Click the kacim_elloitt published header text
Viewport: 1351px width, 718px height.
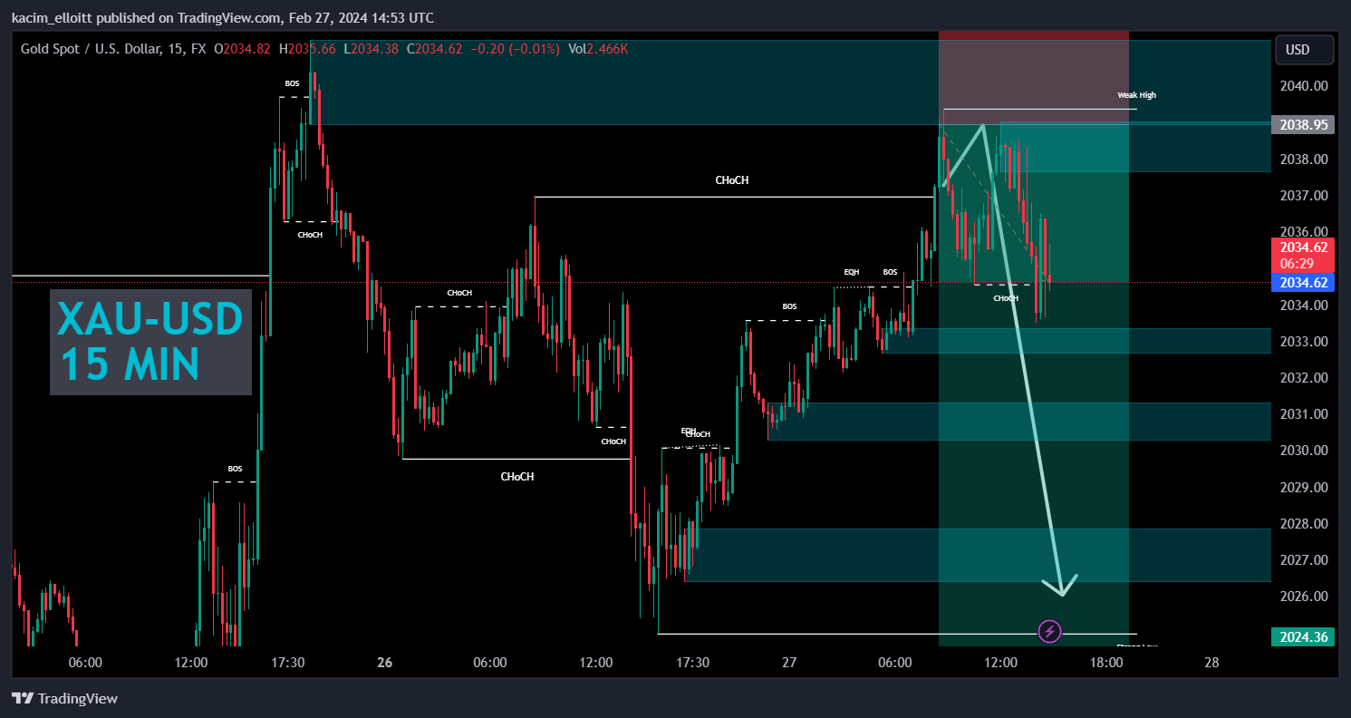(x=222, y=18)
